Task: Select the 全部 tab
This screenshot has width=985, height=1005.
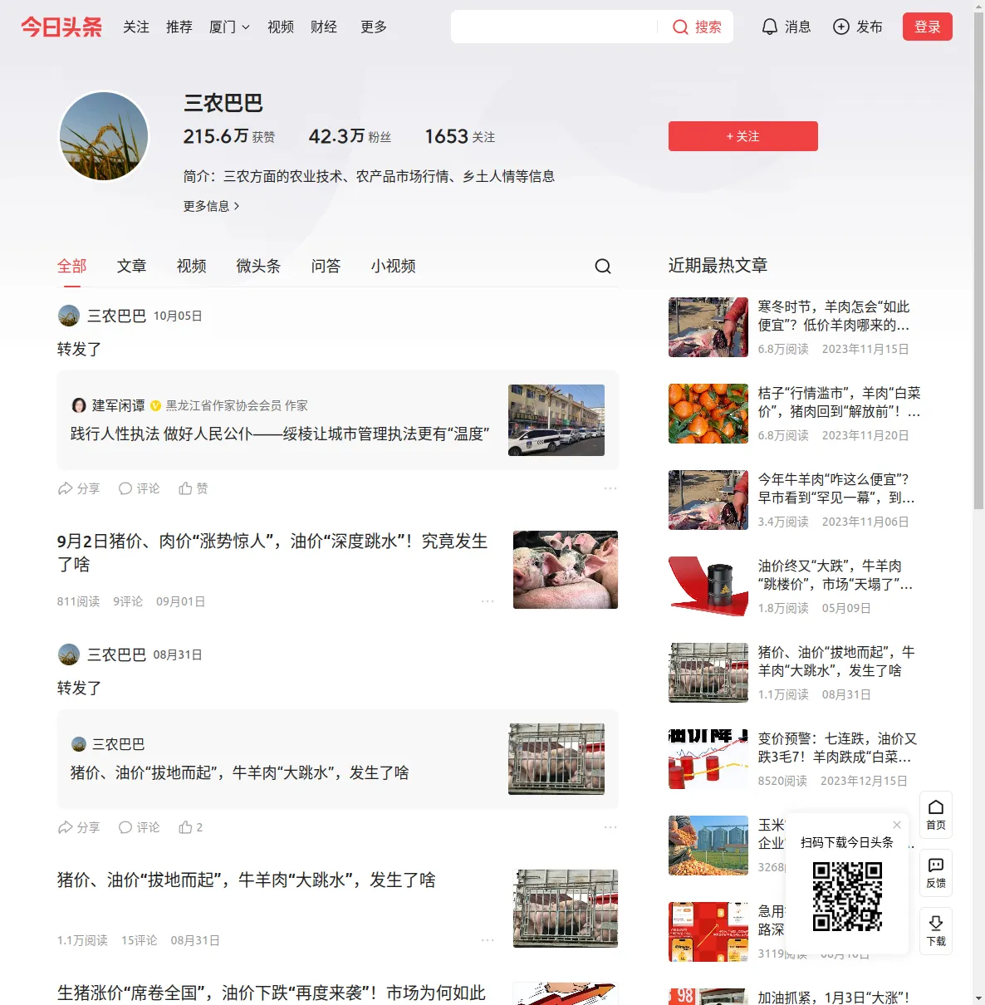Action: click(x=72, y=266)
